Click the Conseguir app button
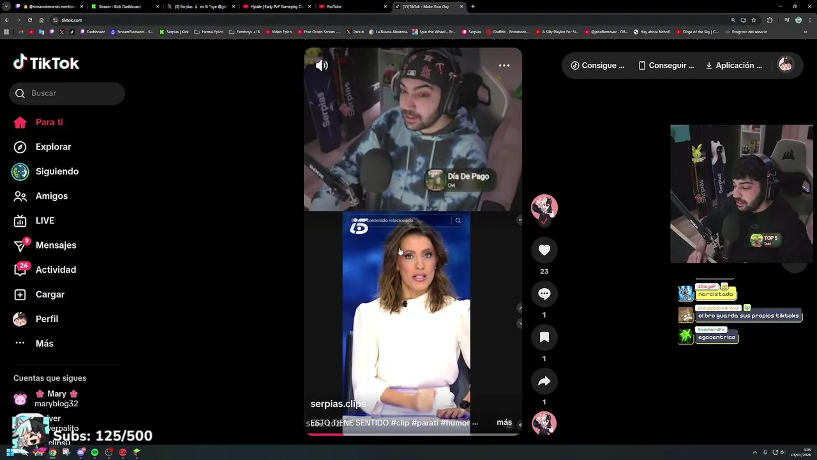The width and height of the screenshot is (817, 460). tap(666, 65)
